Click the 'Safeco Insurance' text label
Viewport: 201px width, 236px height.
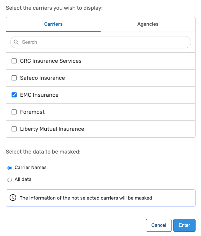pos(42,78)
